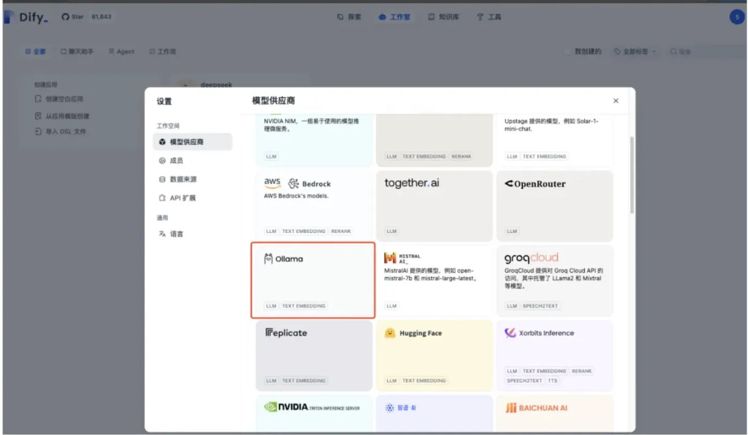Choose the OpenRouter provider card
The height and width of the screenshot is (435, 748).
555,206
